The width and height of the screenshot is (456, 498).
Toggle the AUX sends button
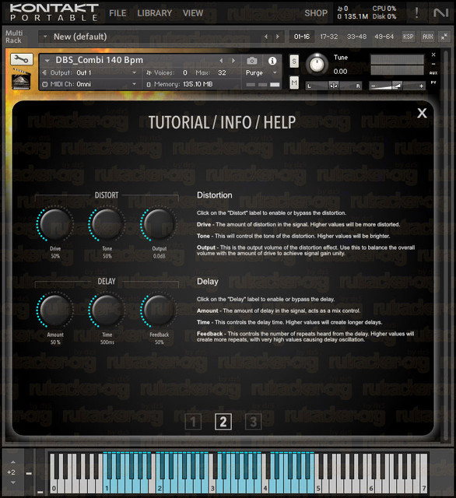[427, 37]
